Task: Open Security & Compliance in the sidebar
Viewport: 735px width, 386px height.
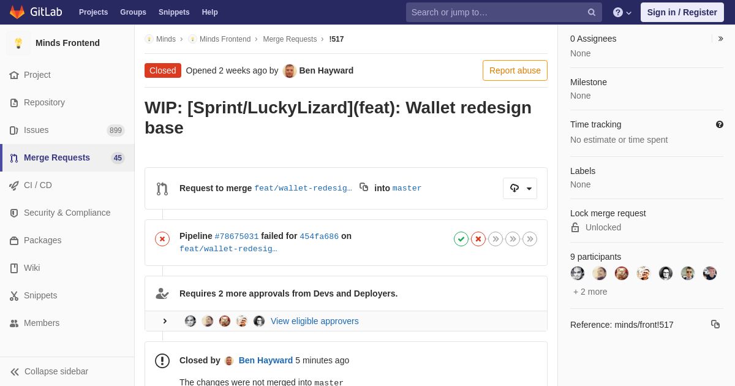Action: pyautogui.click(x=67, y=213)
